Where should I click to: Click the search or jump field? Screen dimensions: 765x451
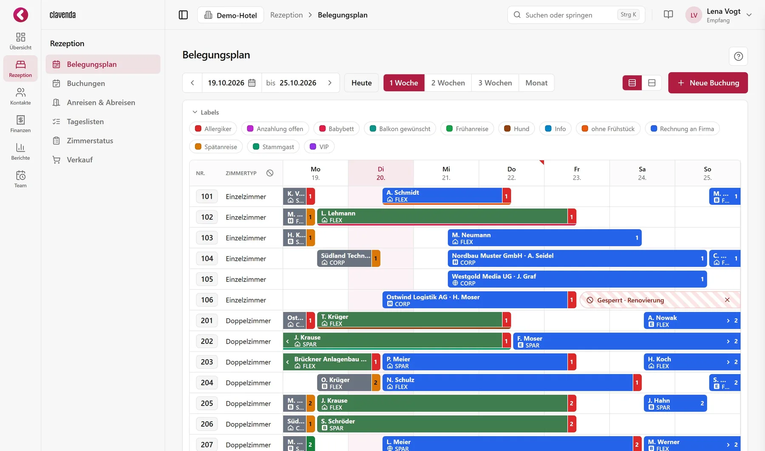pyautogui.click(x=576, y=15)
